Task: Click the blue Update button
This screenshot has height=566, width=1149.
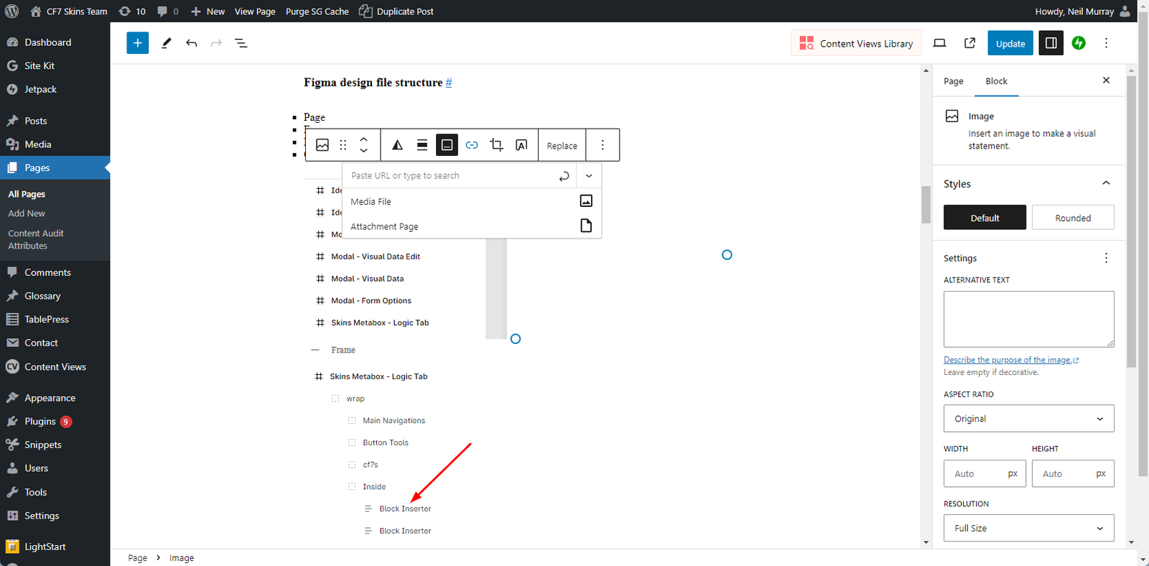Action: point(1010,43)
